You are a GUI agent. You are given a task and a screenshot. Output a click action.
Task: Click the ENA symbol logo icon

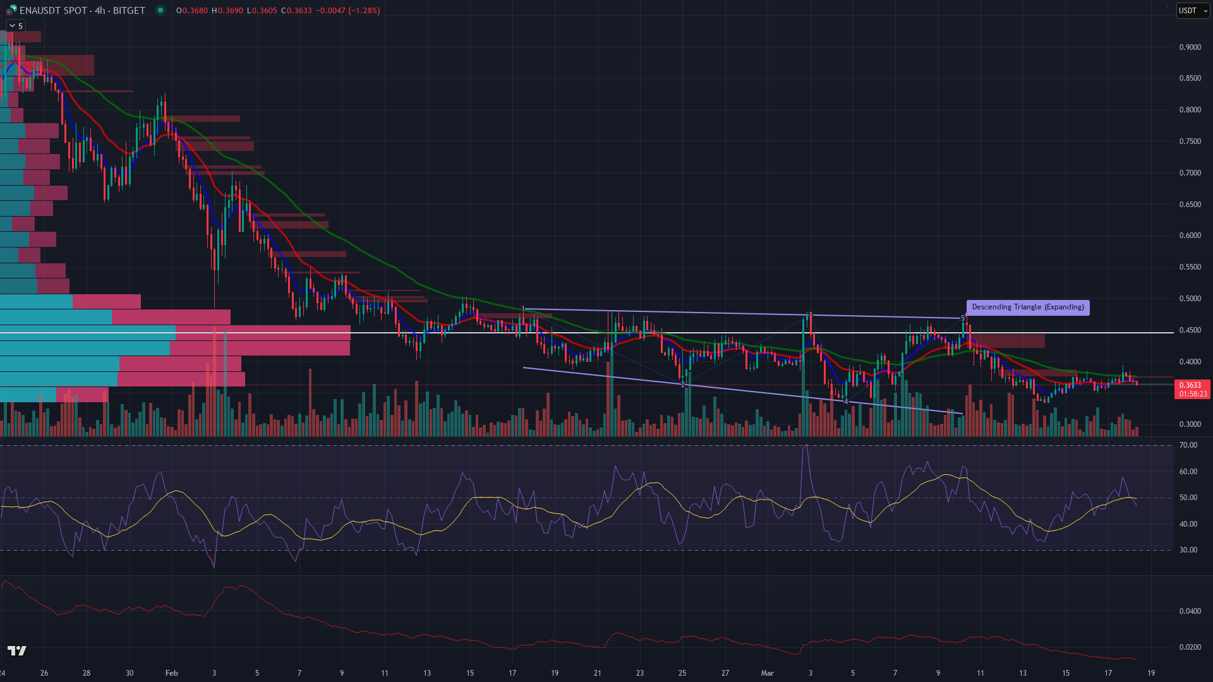[x=11, y=10]
